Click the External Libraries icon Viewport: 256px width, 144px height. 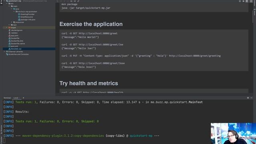tap(7, 52)
